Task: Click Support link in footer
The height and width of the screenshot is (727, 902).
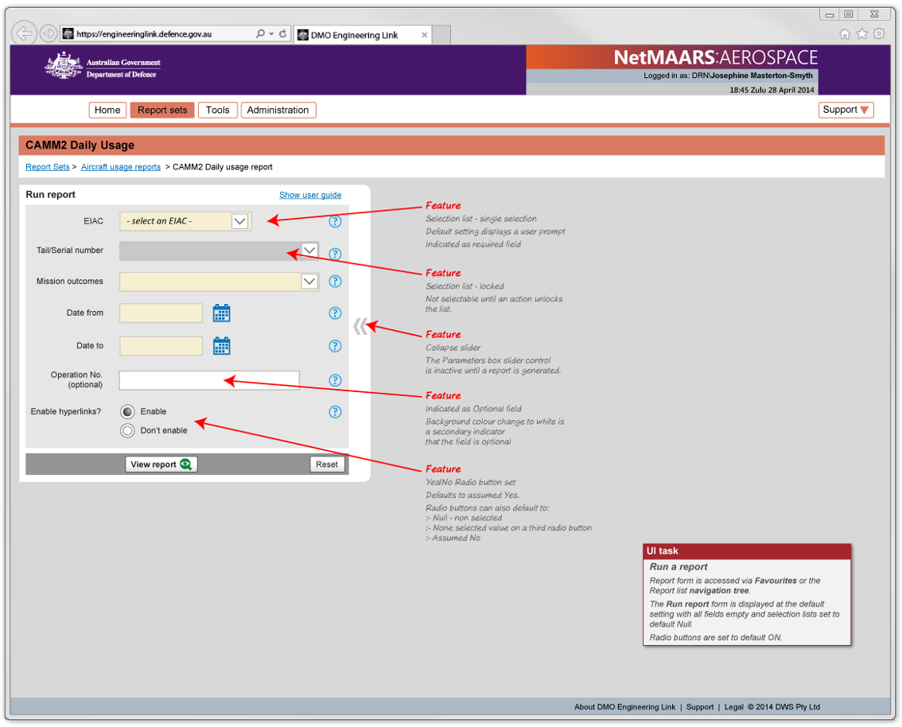Action: click(699, 707)
